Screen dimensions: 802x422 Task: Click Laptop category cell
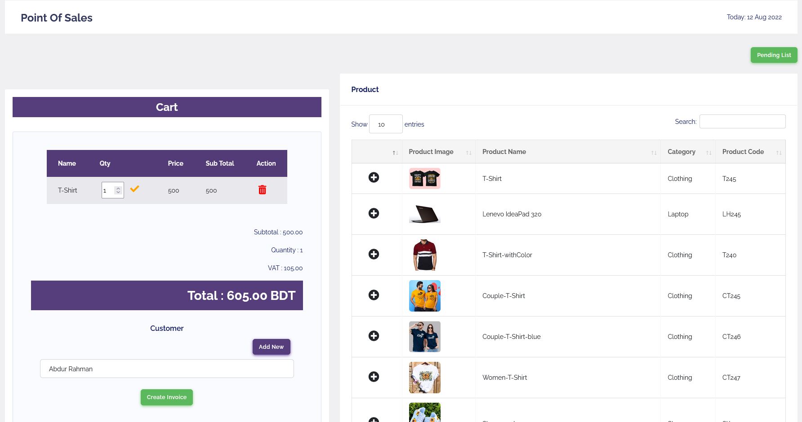point(678,214)
